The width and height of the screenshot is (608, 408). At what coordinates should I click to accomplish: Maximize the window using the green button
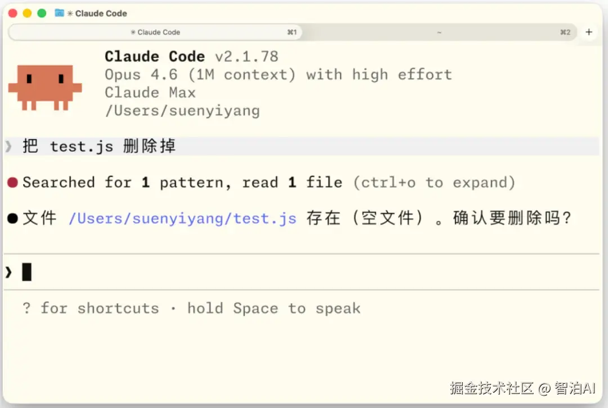pos(41,13)
